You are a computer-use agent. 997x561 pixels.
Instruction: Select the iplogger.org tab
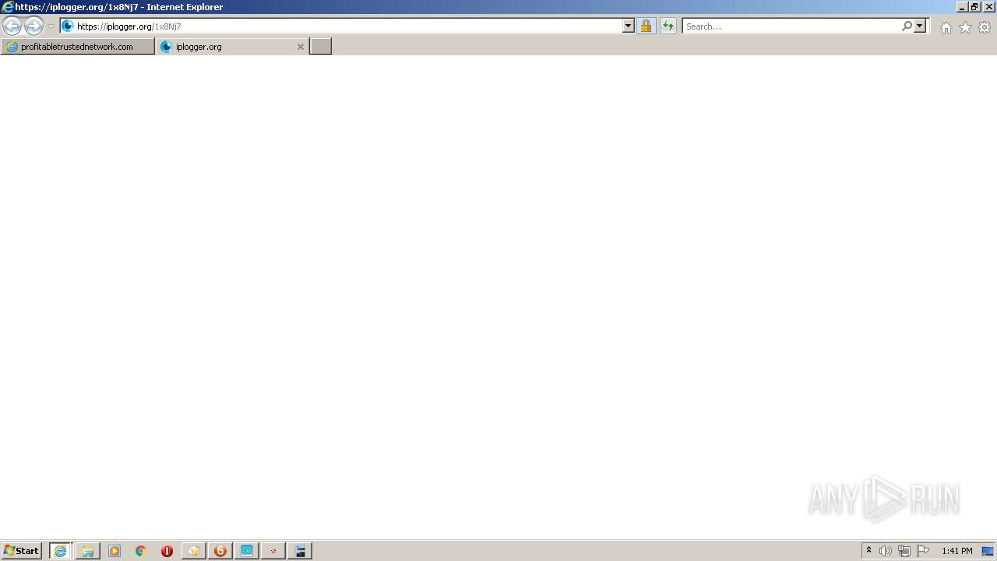coord(232,47)
